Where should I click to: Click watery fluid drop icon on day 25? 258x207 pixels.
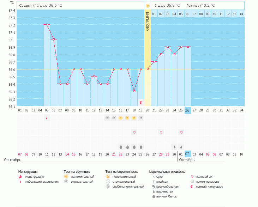[x=181, y=147]
